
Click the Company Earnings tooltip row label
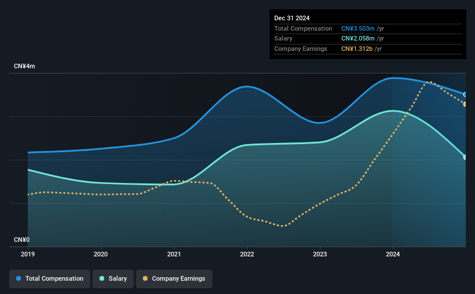click(300, 49)
